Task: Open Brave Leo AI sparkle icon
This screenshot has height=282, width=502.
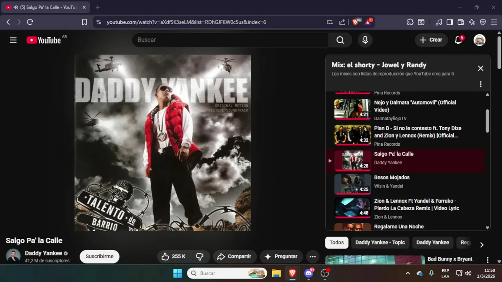Action: tap(472, 22)
